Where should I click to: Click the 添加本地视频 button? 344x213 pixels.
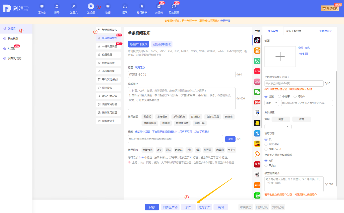(139, 44)
